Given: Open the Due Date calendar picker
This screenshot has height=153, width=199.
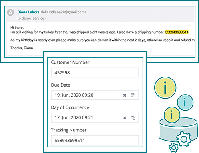Looking at the screenshot, I should point(133,95).
